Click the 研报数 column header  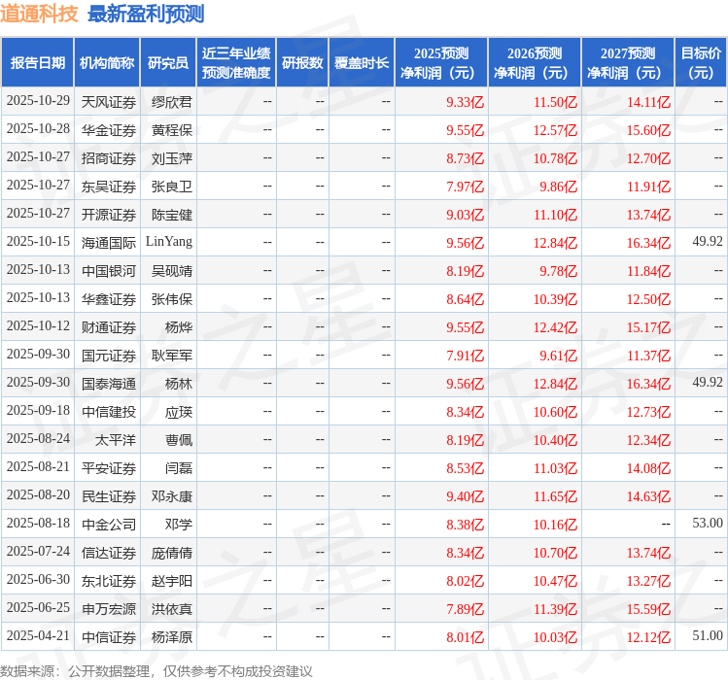[302, 63]
